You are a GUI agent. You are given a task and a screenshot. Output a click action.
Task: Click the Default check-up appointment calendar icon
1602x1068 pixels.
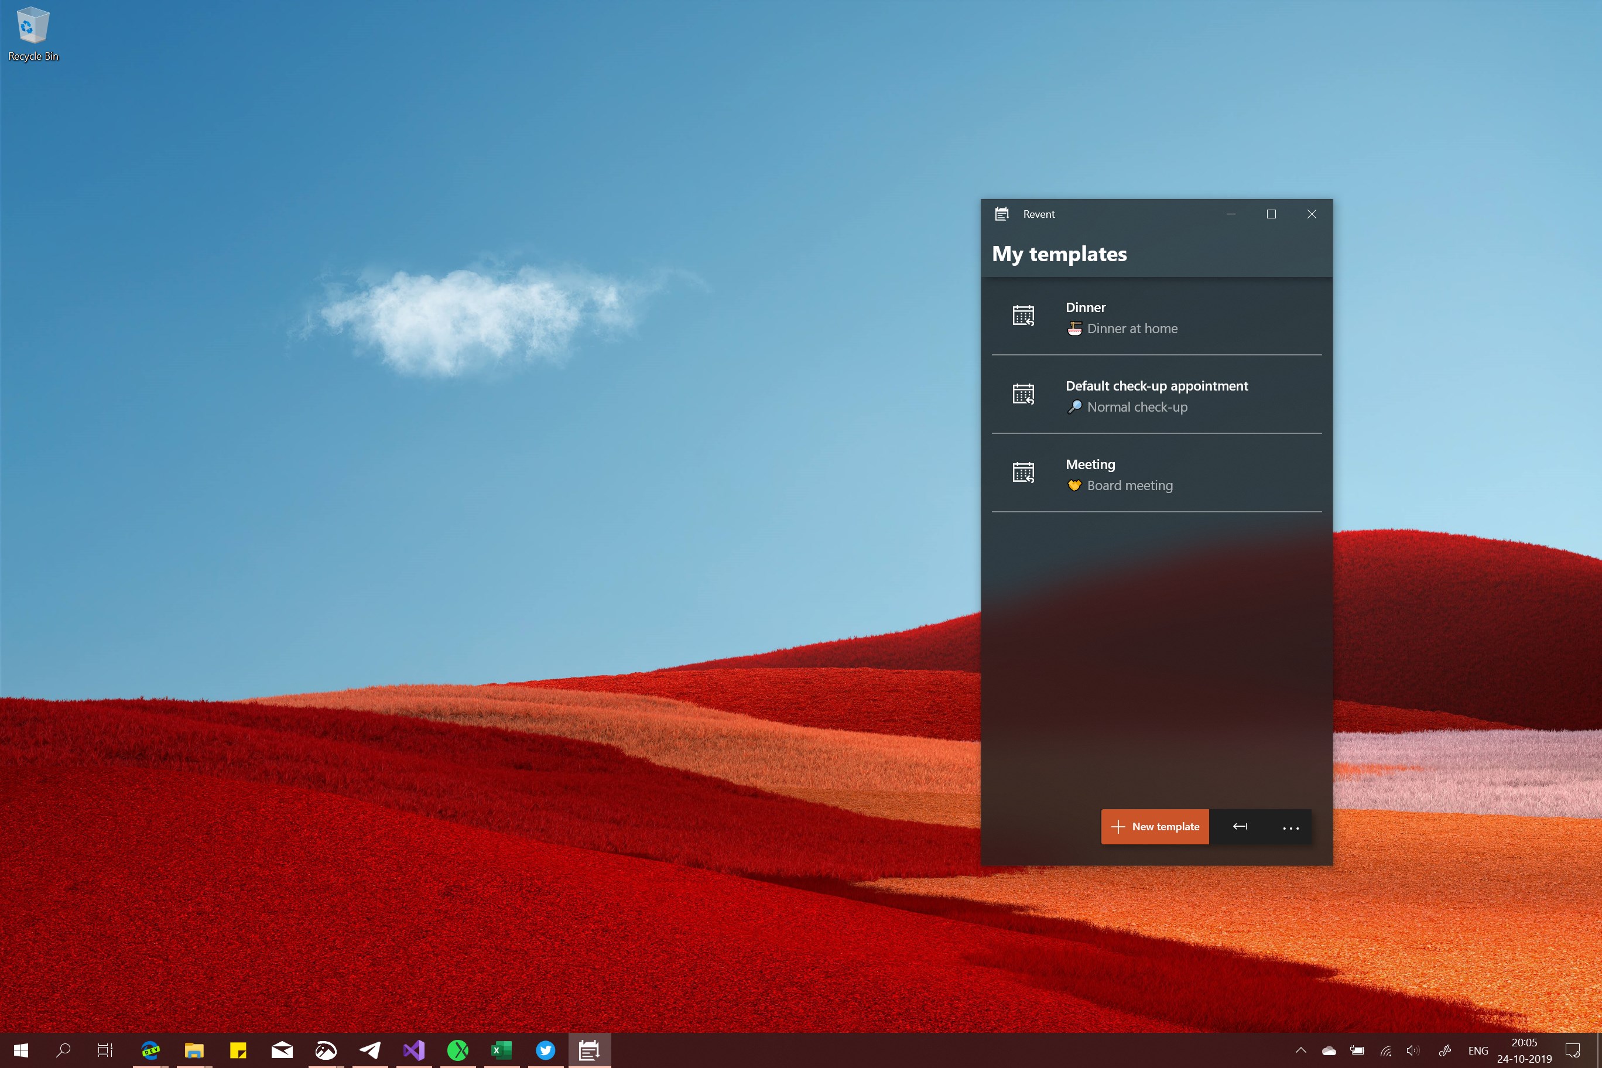pyautogui.click(x=1023, y=395)
